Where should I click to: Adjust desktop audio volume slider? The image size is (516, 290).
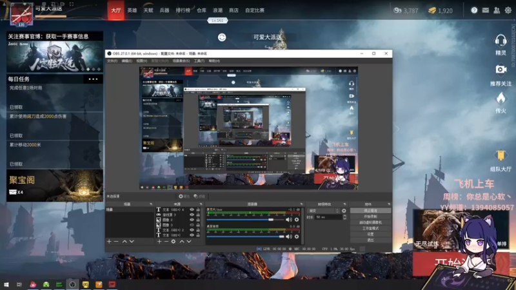click(x=245, y=237)
